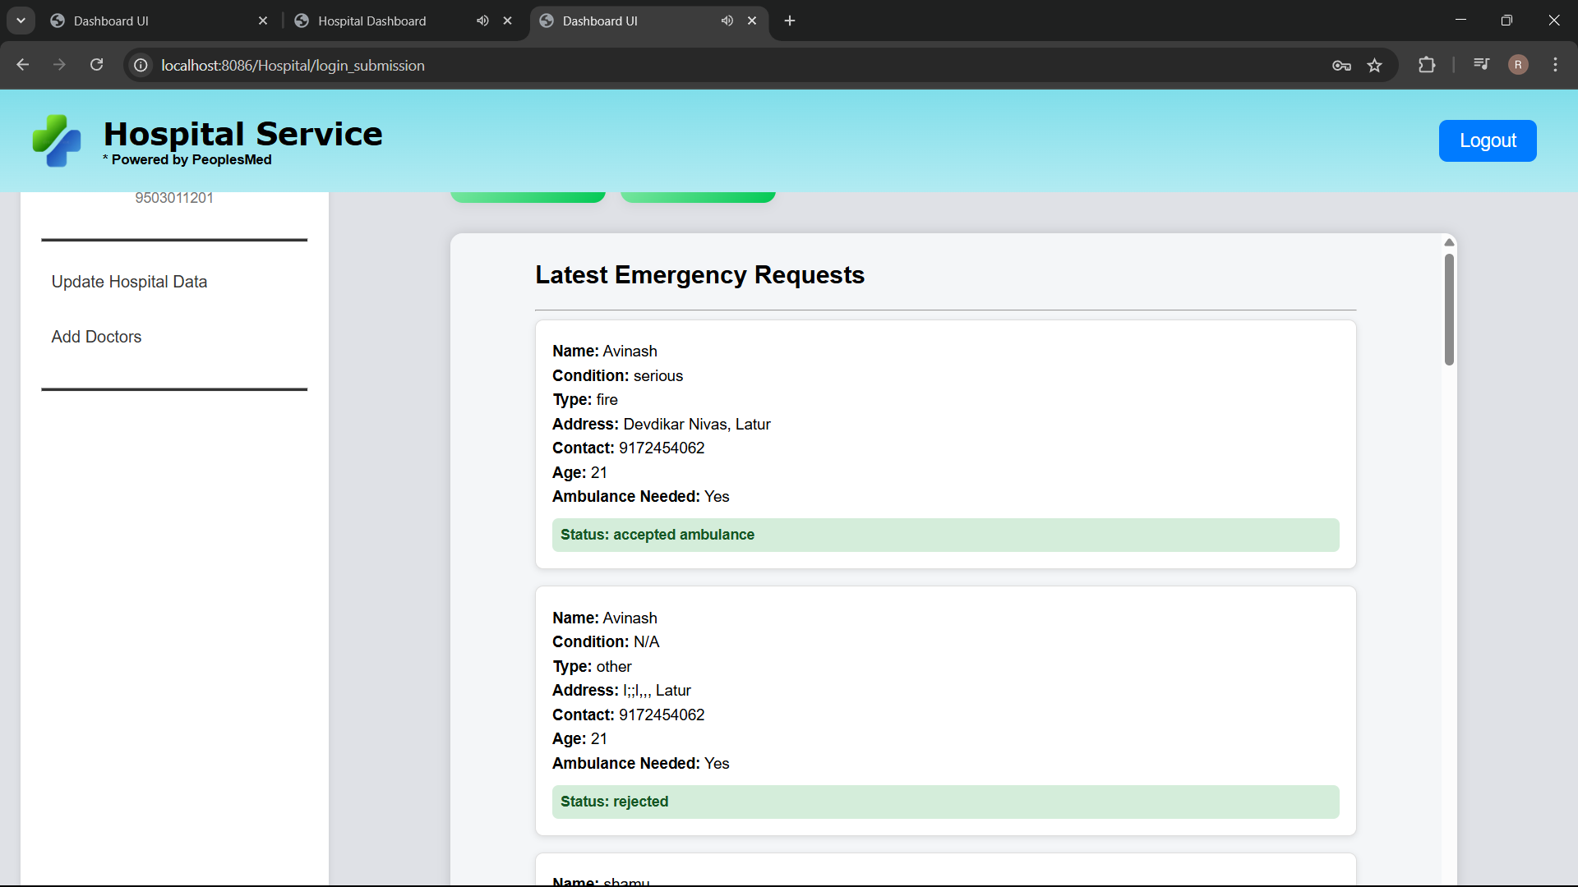The width and height of the screenshot is (1578, 887).
Task: Open saved passwords key icon
Action: point(1341,66)
